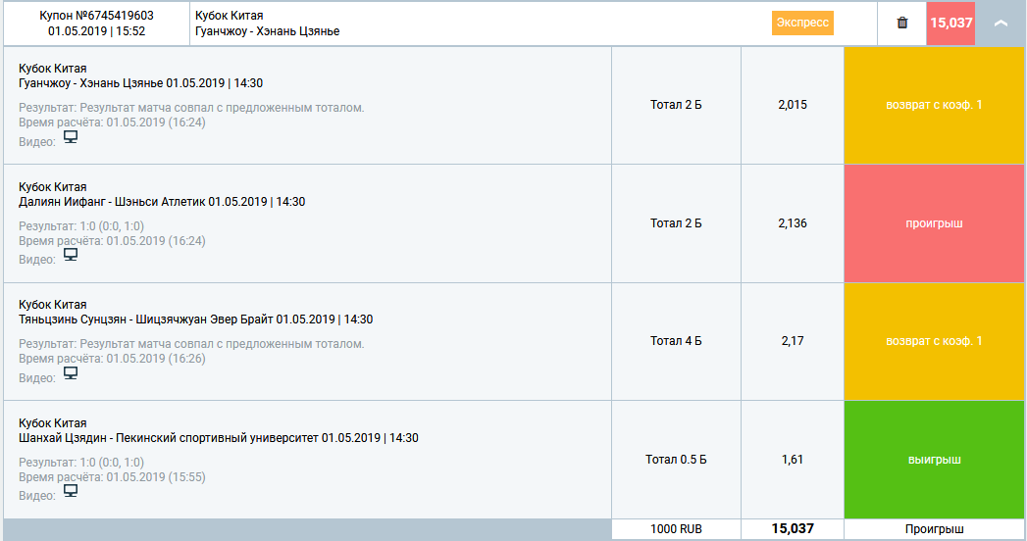This screenshot has width=1027, height=541.
Task: Click coefficient 2,136
Action: (x=793, y=223)
